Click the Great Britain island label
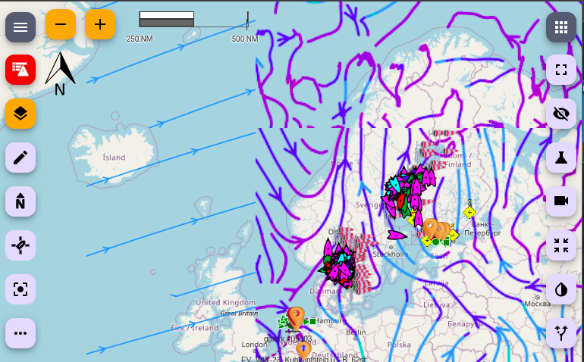 coord(239,314)
